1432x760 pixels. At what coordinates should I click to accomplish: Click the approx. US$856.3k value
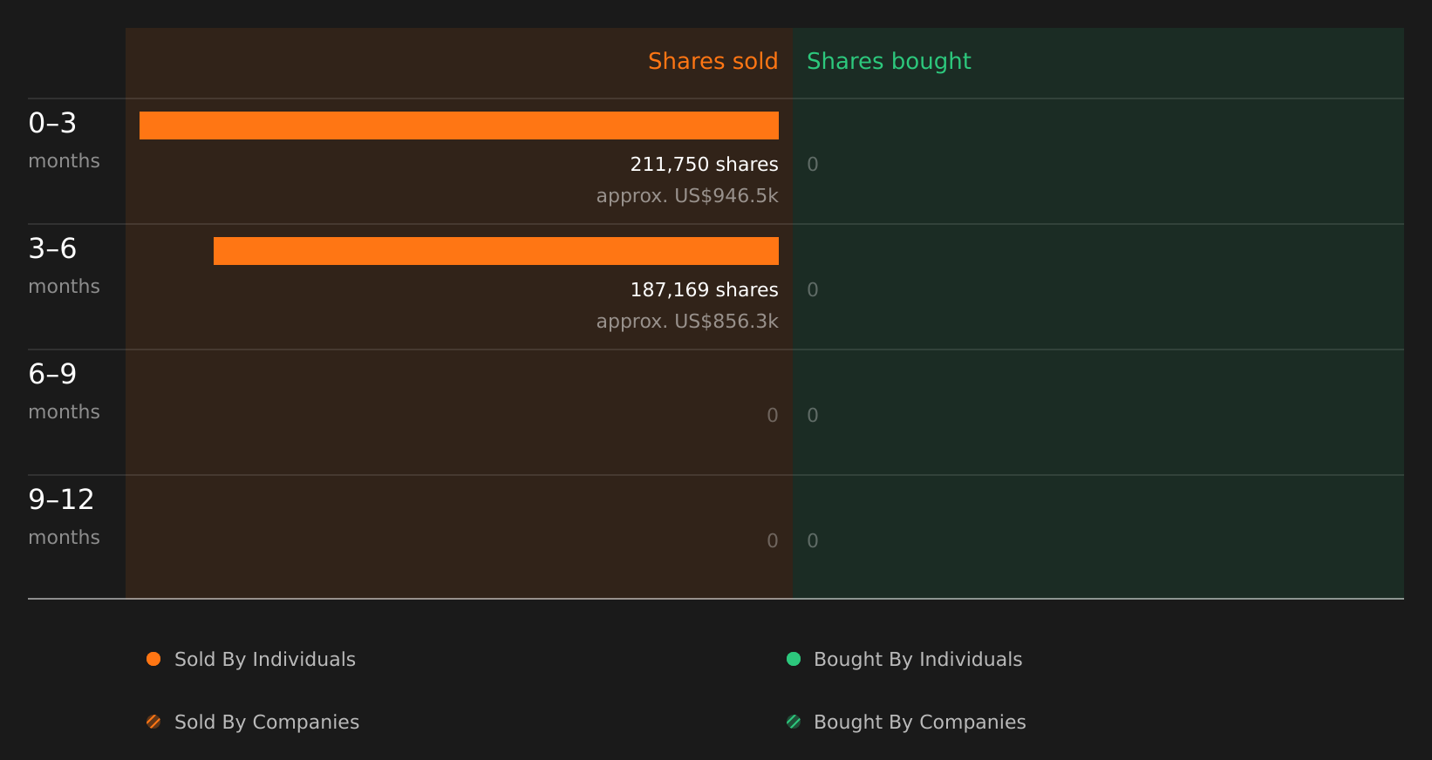687,322
